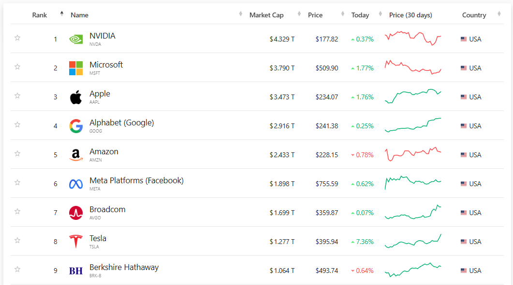The height and width of the screenshot is (285, 513).
Task: Toggle favorite star for Berkshire Hathaway
Action: click(17, 270)
